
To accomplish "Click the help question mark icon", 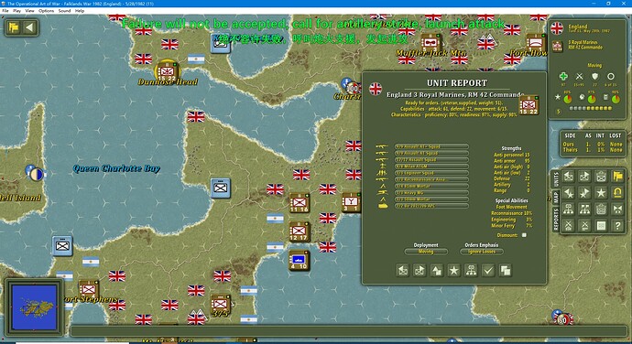I will coord(617,226).
